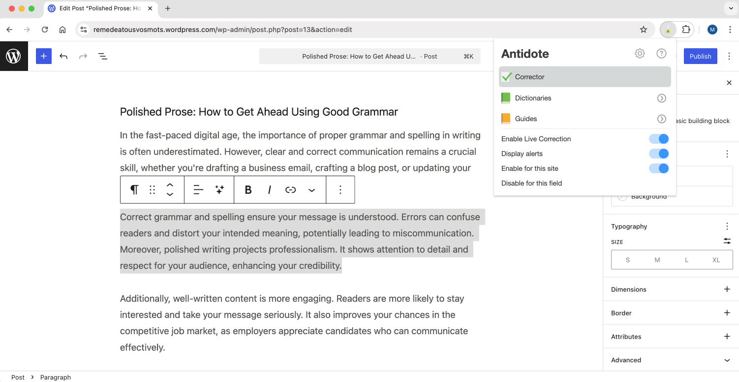The height and width of the screenshot is (382, 739).
Task: Click the Antidote settings gear icon
Action: pos(640,54)
